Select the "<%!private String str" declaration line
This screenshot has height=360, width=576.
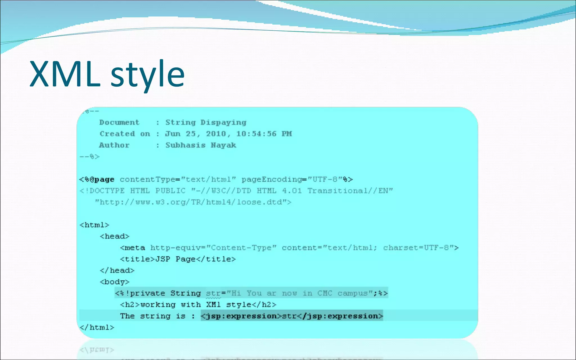tap(251, 293)
